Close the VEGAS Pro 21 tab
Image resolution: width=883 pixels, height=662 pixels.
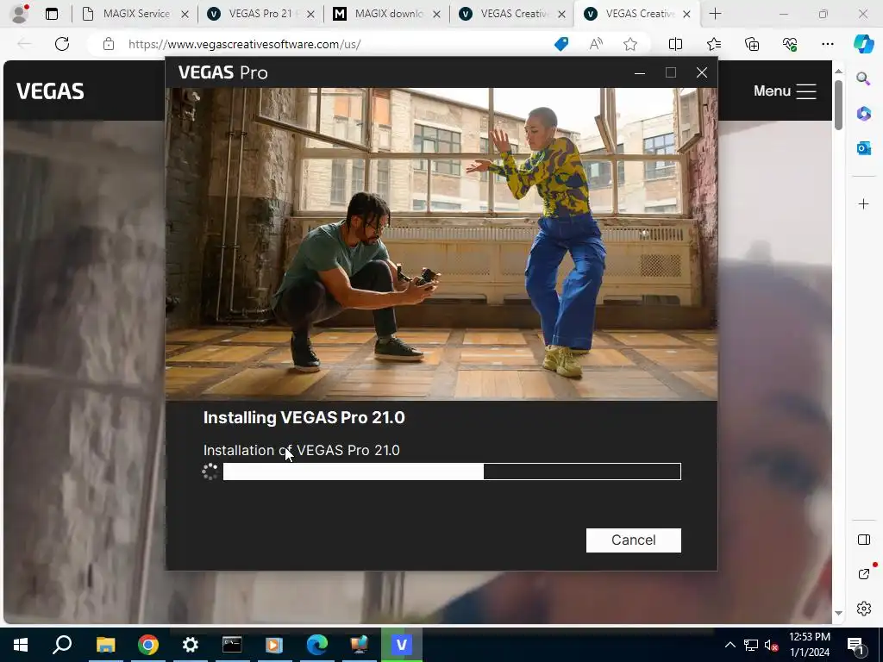tap(310, 15)
